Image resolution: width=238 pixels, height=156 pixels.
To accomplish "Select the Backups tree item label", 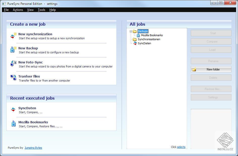I will point(143,31).
